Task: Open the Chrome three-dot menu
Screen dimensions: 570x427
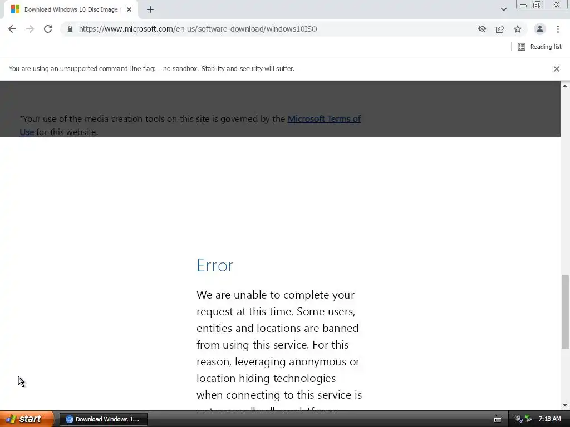Action: point(558,29)
